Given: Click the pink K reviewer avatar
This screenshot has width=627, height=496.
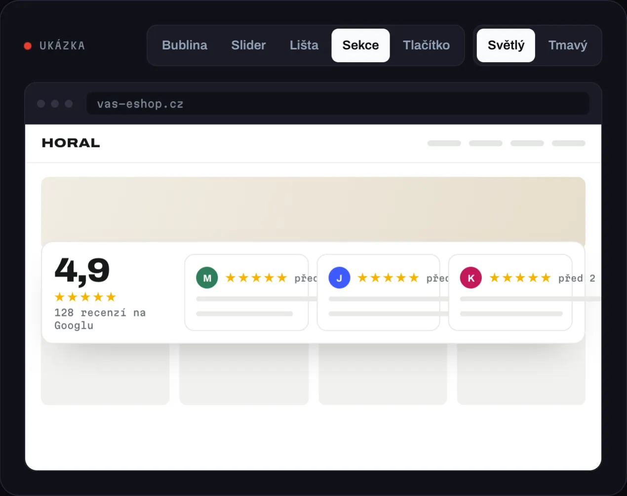Looking at the screenshot, I should [x=470, y=278].
